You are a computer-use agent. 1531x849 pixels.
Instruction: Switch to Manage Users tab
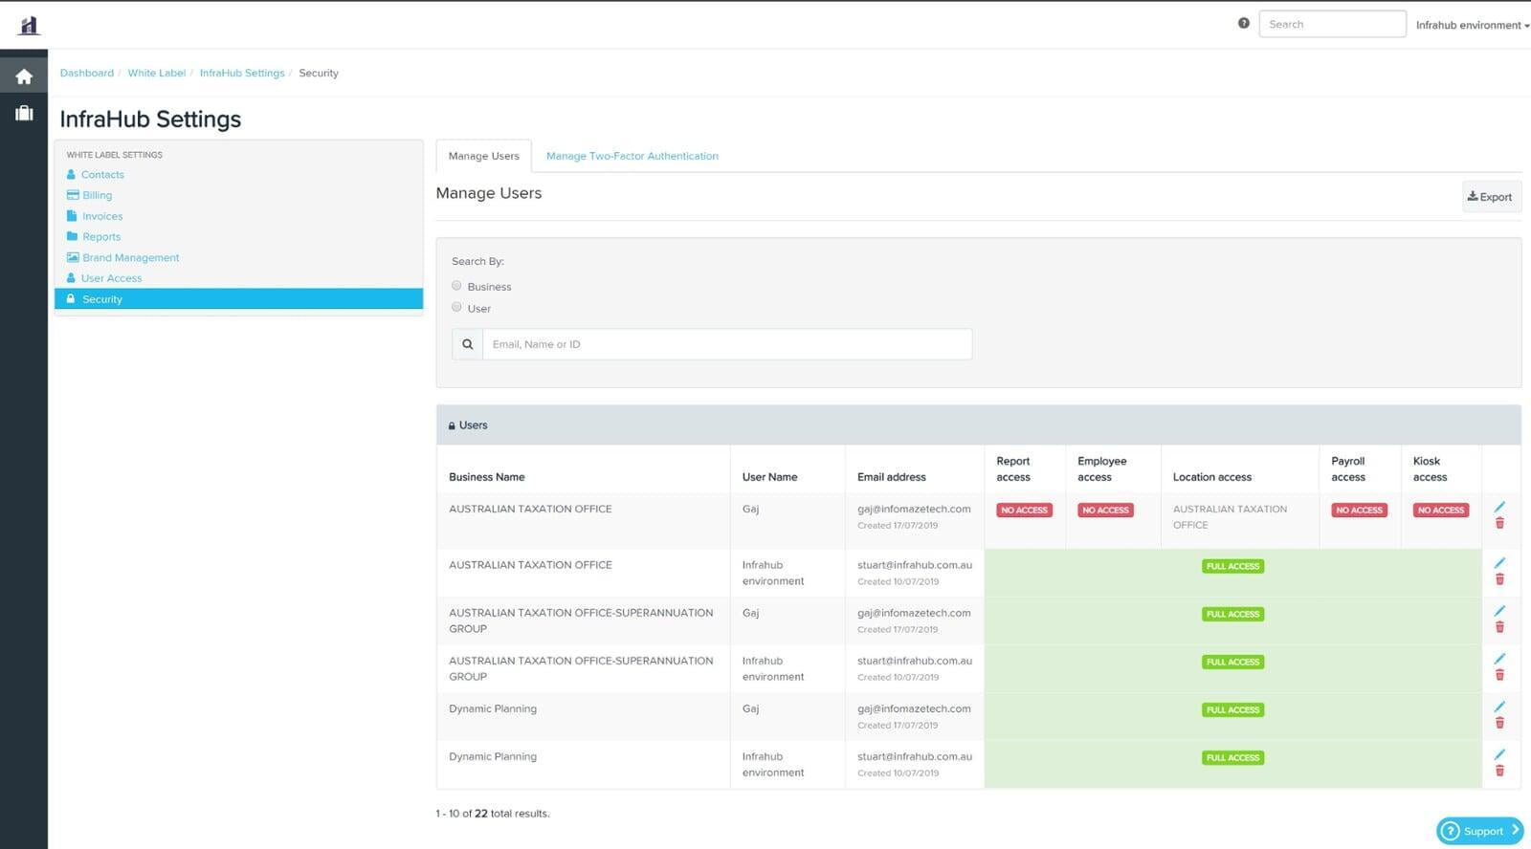tap(483, 156)
